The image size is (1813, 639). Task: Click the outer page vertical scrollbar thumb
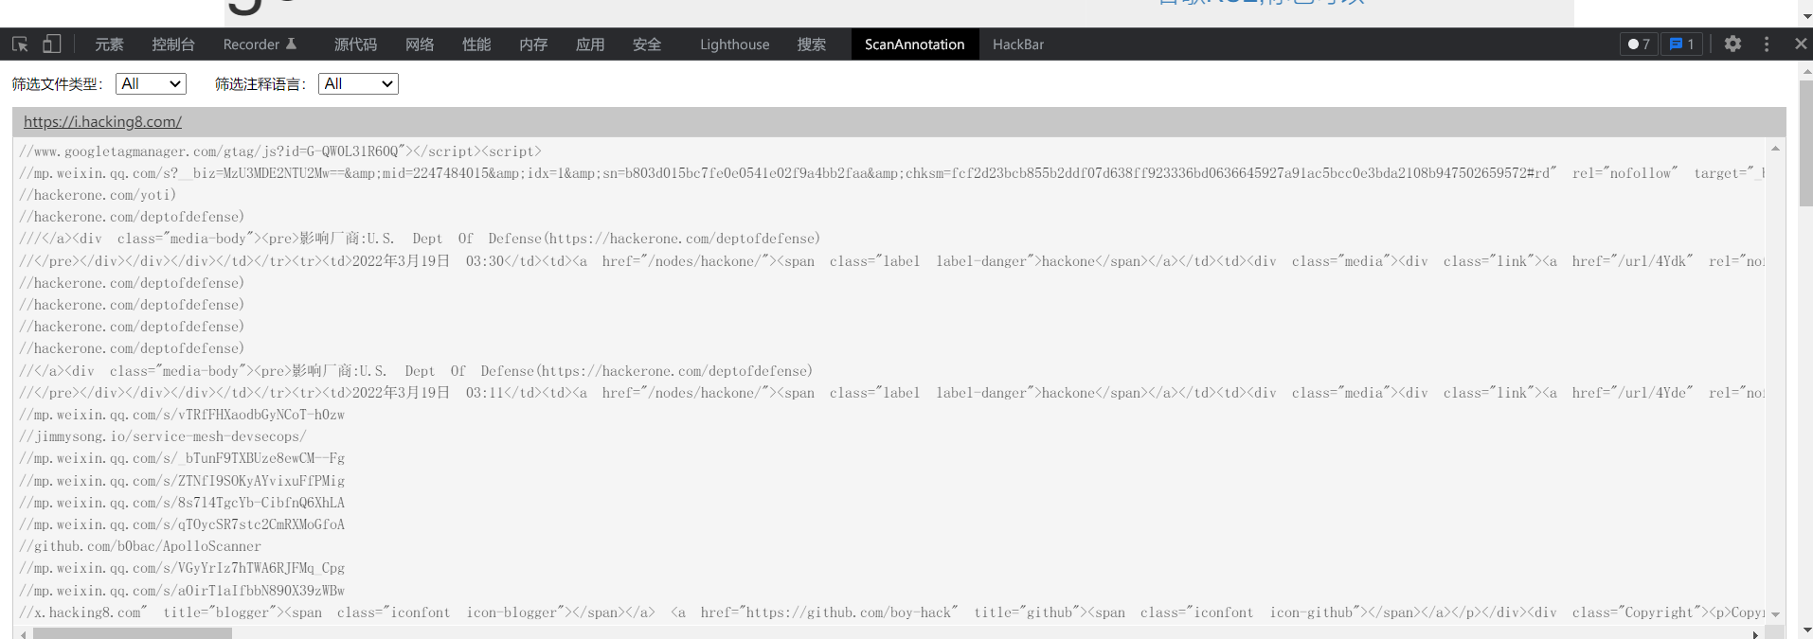(1805, 143)
